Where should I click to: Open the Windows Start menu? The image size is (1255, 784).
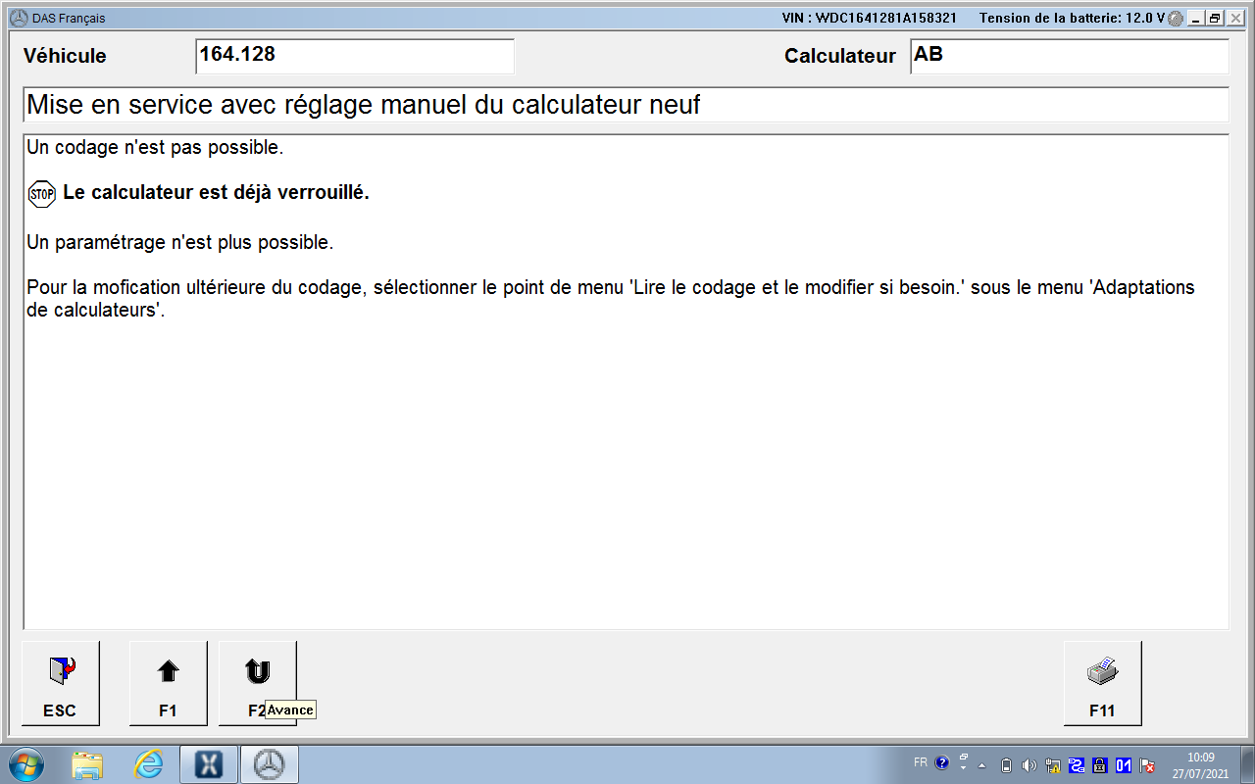[25, 763]
